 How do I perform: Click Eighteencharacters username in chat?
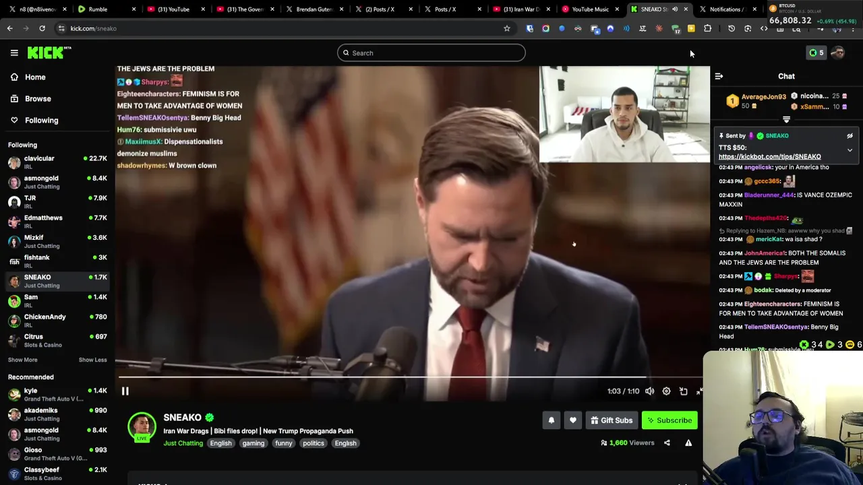(773, 304)
